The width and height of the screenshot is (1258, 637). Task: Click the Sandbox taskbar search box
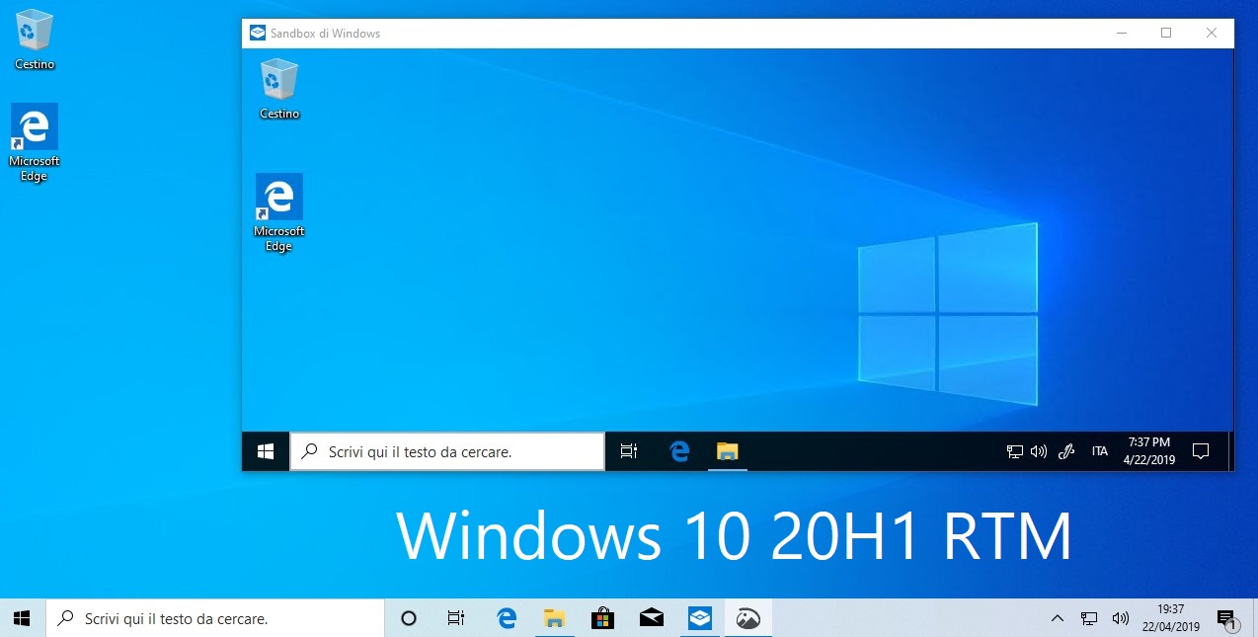click(447, 451)
